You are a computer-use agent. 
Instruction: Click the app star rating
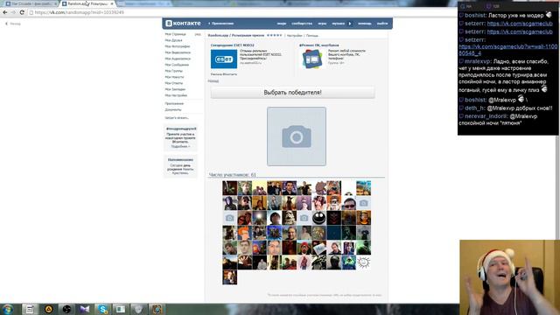coord(274,35)
